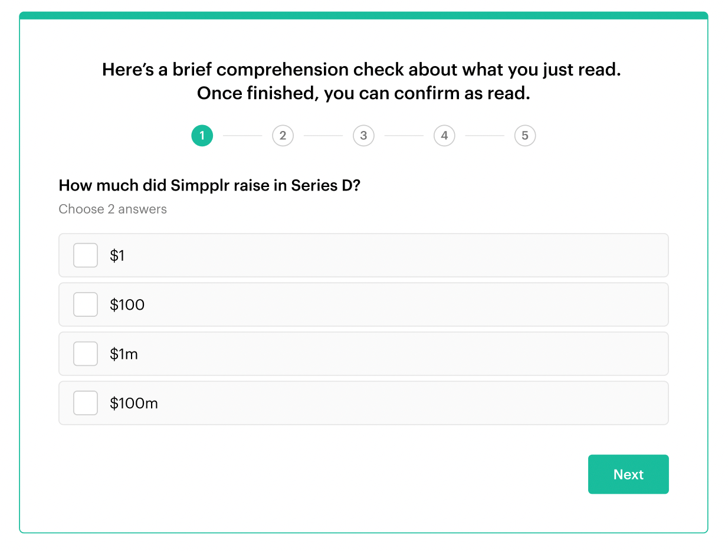Click the progress line between steps 1 and 2

point(242,135)
